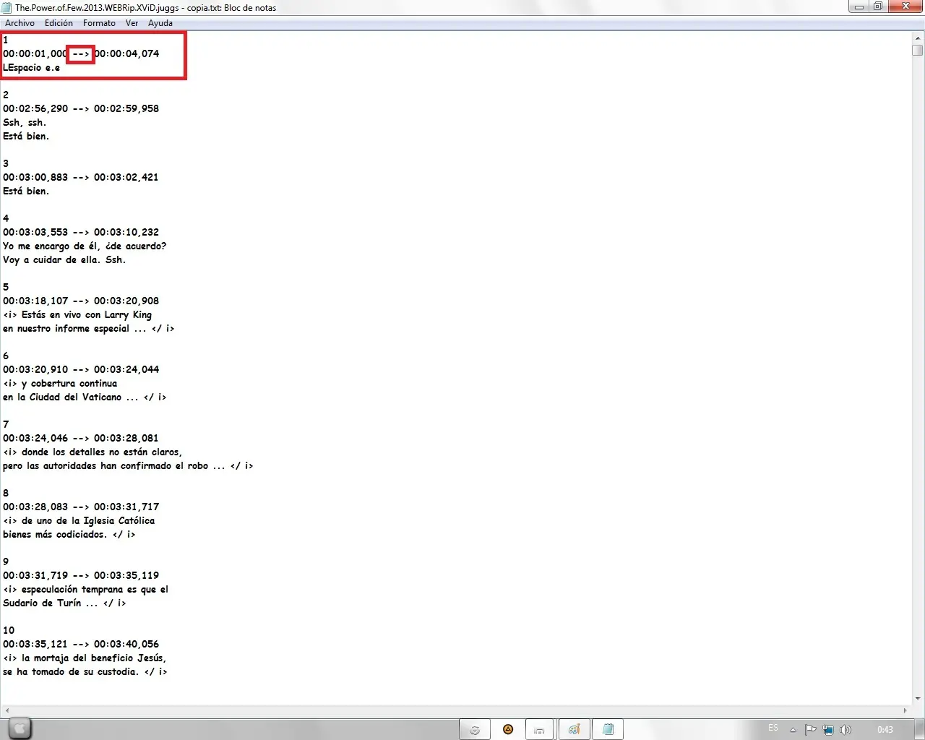Image resolution: width=925 pixels, height=740 pixels.
Task: Click 'Está bien.' directly below 'Ssh, ssh.'
Action: click(26, 137)
